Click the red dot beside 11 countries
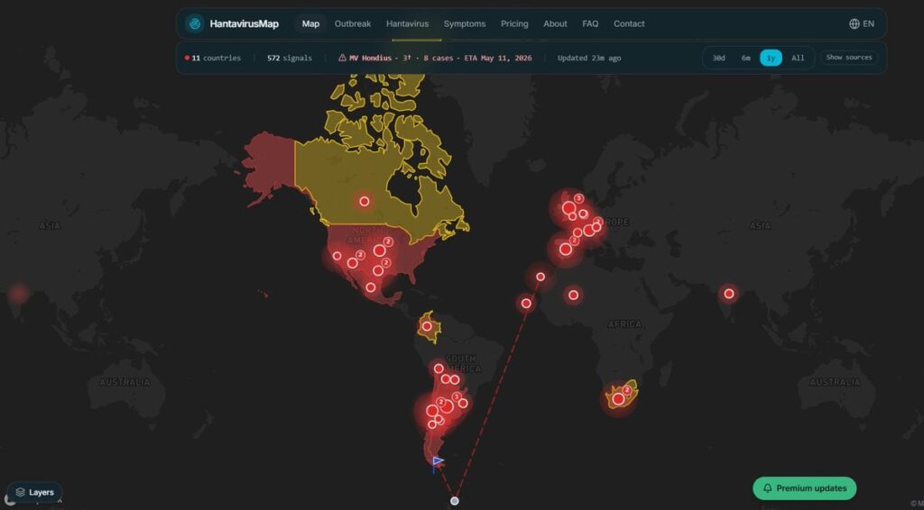 pyautogui.click(x=187, y=58)
